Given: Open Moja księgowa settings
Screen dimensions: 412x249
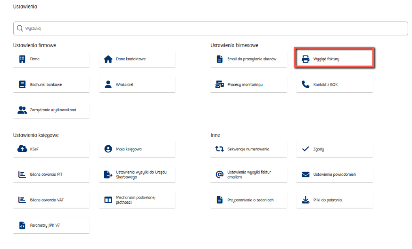Looking at the screenshot, I should click(137, 149).
